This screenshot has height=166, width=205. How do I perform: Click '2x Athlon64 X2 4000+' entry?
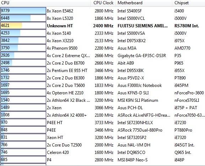pos(67,115)
